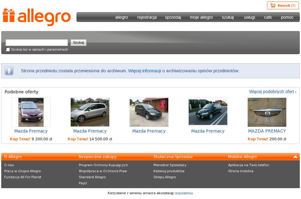This screenshot has width=301, height=199.
Task: Click the Bezpieczne zakupy footer heading
Action: tap(98, 157)
